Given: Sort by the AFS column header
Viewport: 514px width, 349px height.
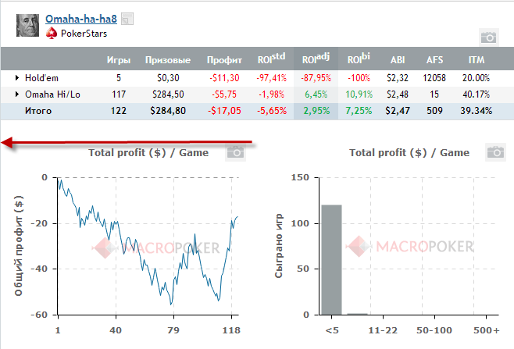Looking at the screenshot, I should click(x=435, y=59).
